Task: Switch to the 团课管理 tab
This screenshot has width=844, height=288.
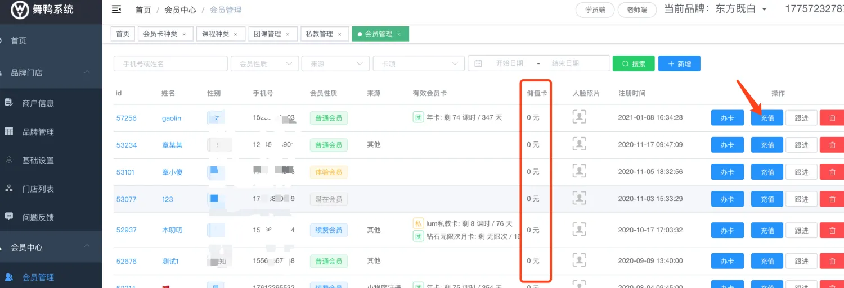Action: click(x=267, y=34)
